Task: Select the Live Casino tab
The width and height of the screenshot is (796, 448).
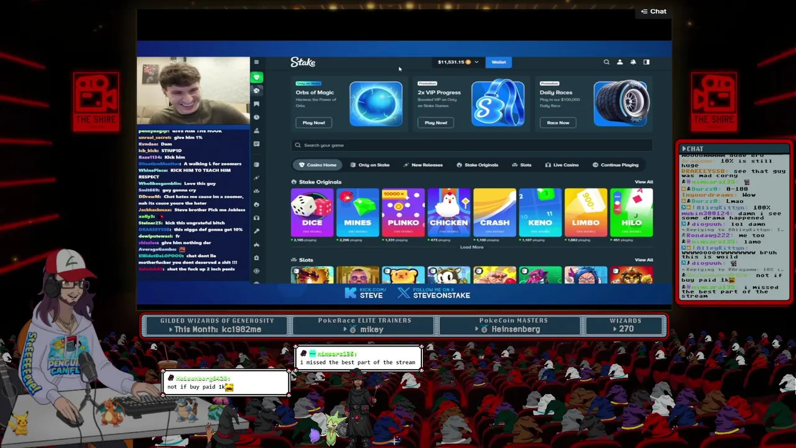Action: [562, 165]
